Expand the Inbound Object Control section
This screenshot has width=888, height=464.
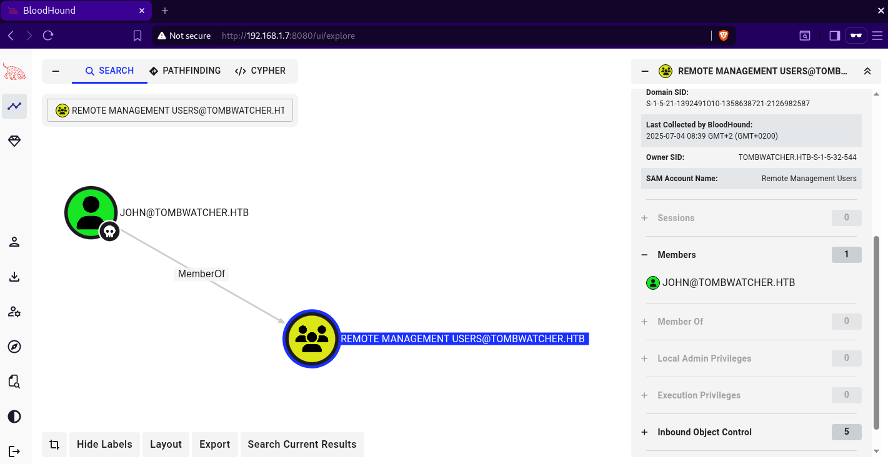(704, 432)
